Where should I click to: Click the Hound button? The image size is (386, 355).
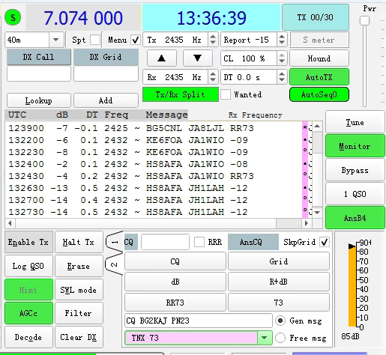click(319, 58)
